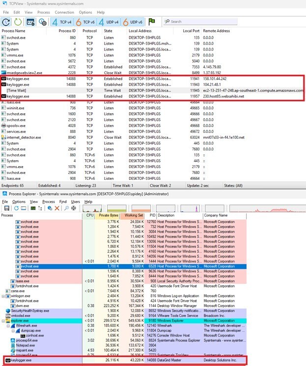This screenshot has height=366, width=306.
Task: Click the green flag states filter icon
Action: 152,22
